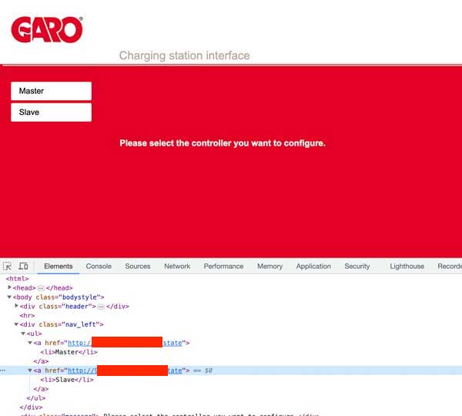Click the GARO logo
462x416 pixels.
click(x=47, y=29)
